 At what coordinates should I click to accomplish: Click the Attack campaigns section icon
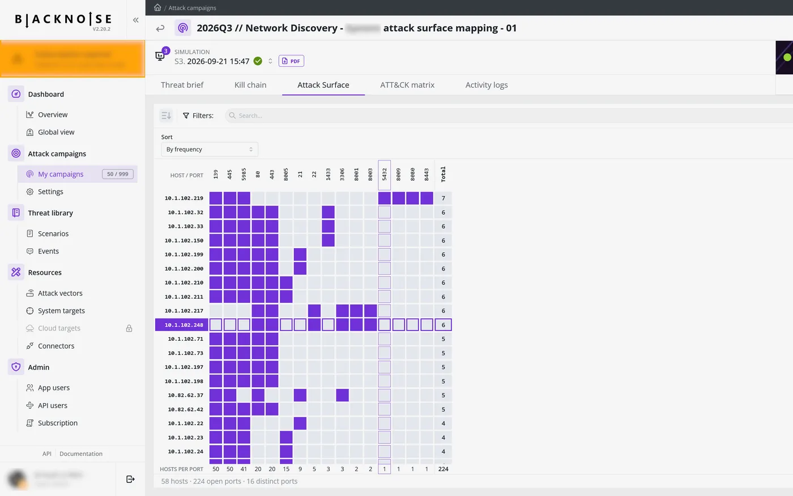[16, 154]
